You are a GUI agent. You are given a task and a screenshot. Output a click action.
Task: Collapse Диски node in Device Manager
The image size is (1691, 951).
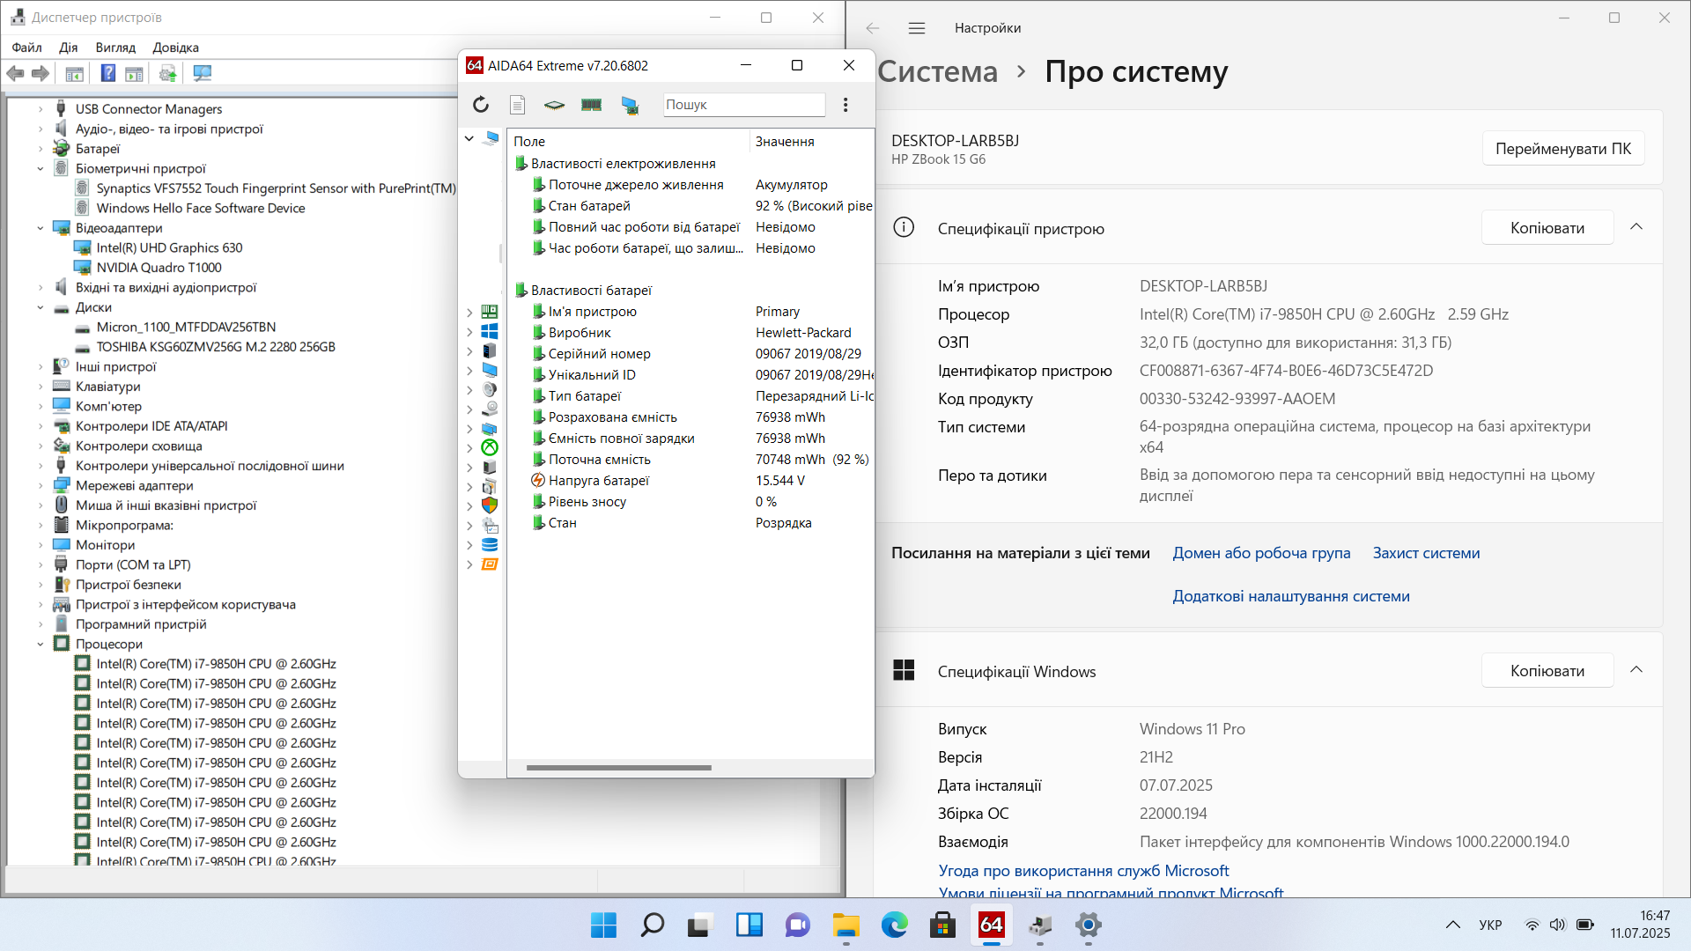(x=41, y=307)
